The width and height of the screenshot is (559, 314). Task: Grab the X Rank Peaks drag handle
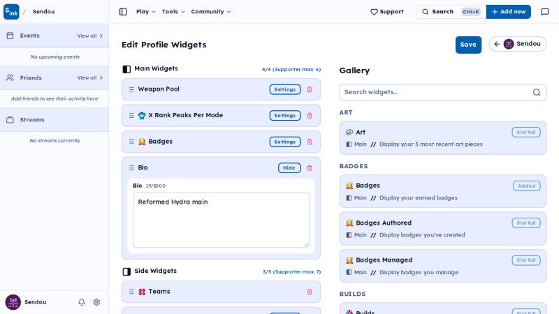pos(131,116)
